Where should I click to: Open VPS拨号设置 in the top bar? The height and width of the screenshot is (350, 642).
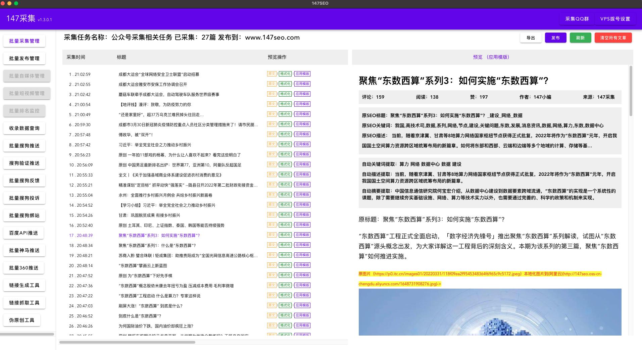(615, 19)
